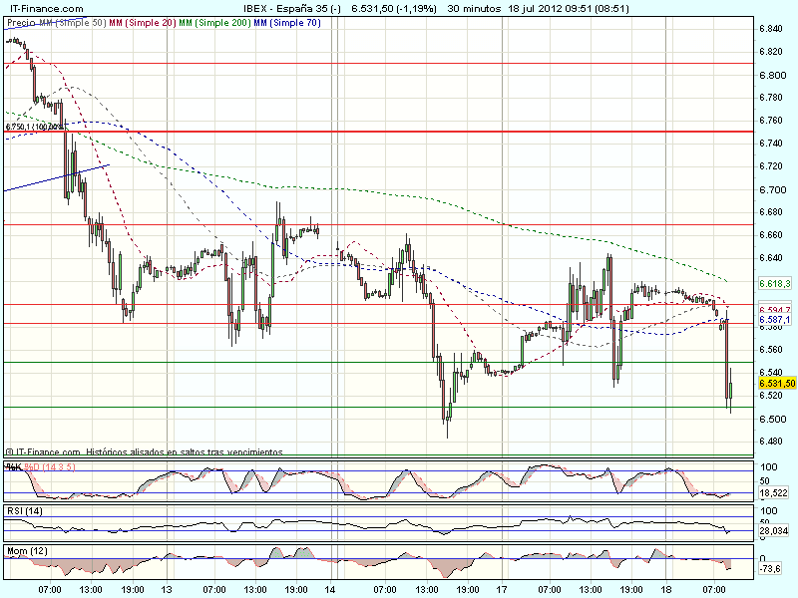Click the green 6.618,3 price tag
This screenshot has width=798, height=598.
[x=774, y=284]
